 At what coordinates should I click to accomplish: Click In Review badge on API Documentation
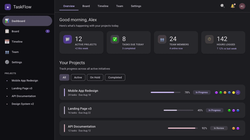(x=219, y=128)
